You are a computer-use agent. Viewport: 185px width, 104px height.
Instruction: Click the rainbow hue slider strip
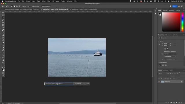182,22
